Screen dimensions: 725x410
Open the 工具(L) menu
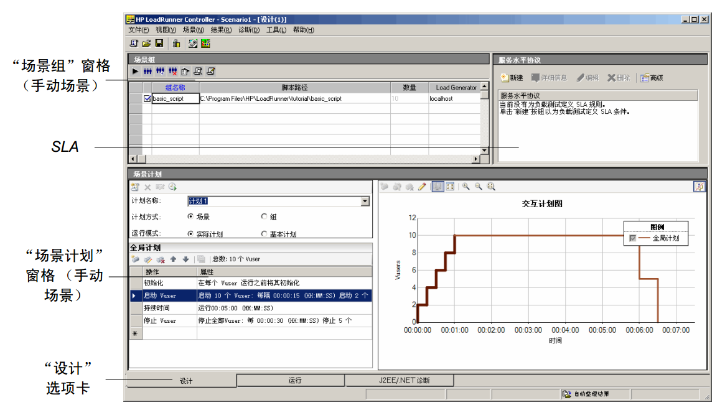tap(276, 30)
